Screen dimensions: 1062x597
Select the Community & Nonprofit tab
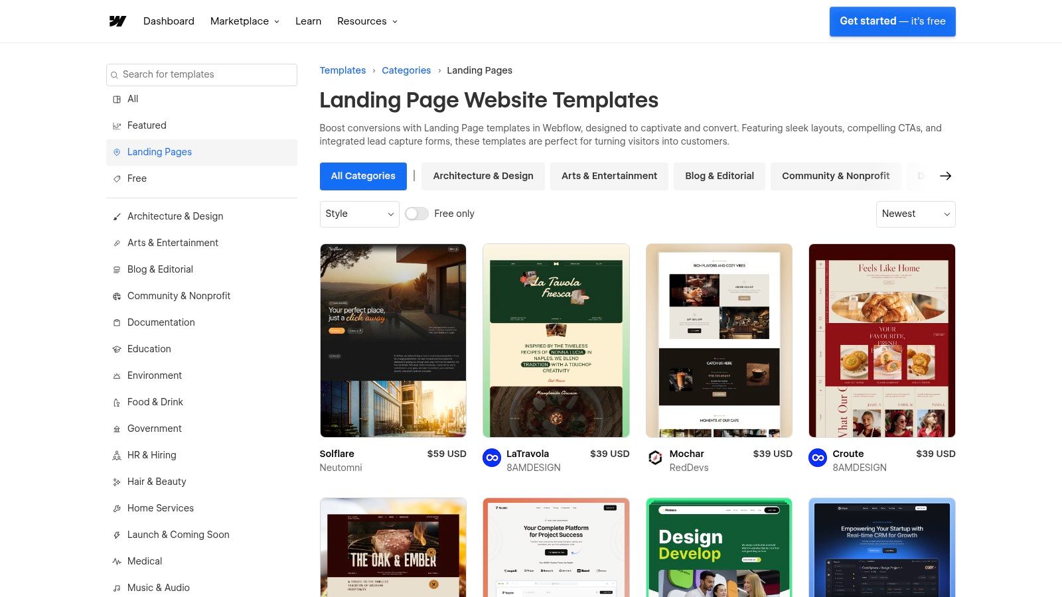click(x=836, y=176)
